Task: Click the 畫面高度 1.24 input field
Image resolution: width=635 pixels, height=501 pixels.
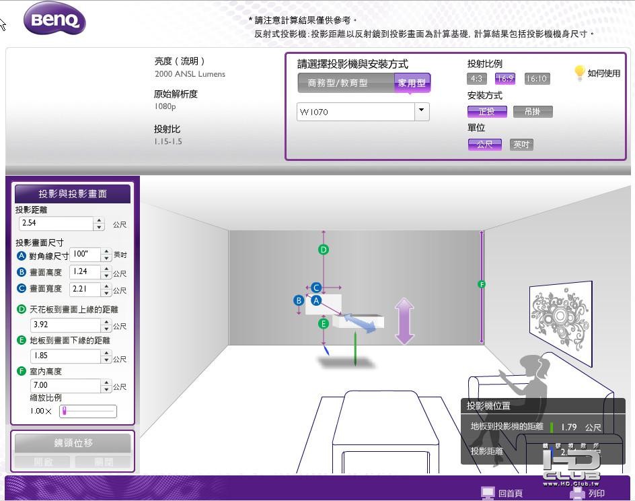Action: [85, 272]
